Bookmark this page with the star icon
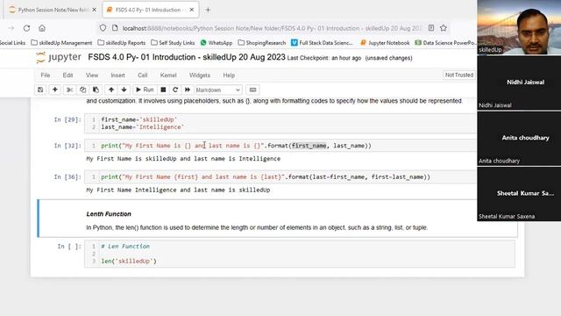The image size is (561, 316). (x=444, y=28)
